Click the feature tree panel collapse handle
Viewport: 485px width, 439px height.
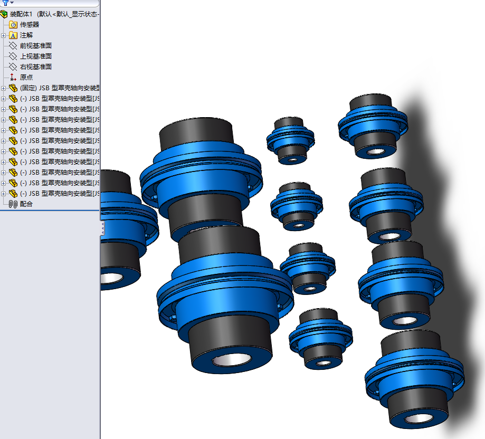coord(102,228)
